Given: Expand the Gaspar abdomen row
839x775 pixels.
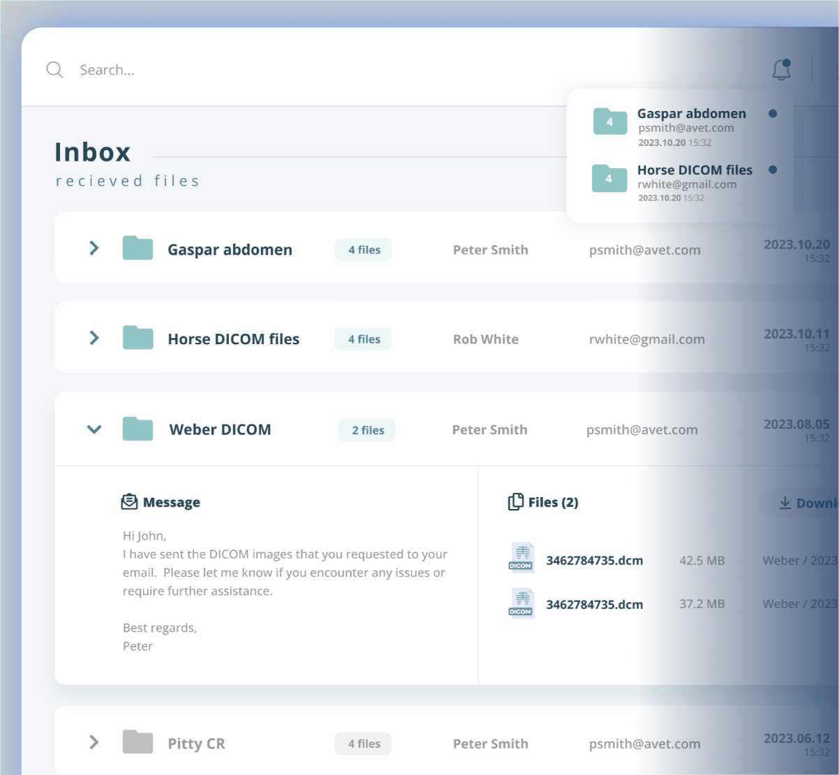Looking at the screenshot, I should click(x=94, y=249).
